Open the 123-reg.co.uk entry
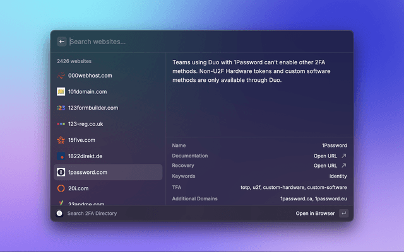Screen dimensions: 404x252 pyautogui.click(x=108, y=124)
